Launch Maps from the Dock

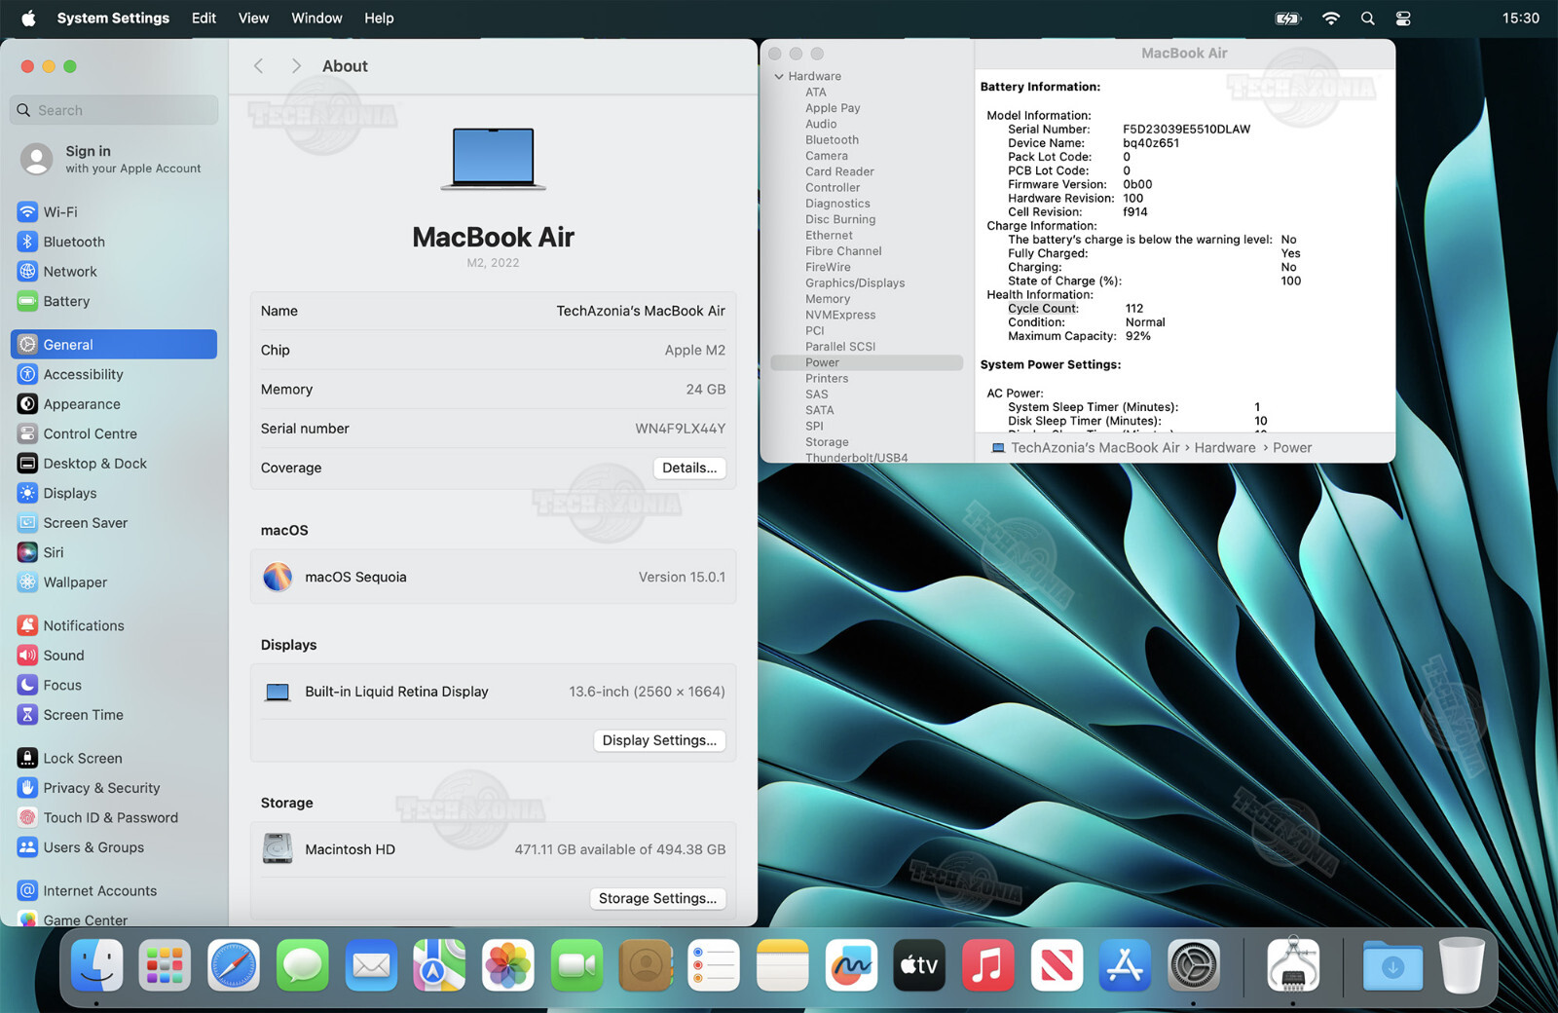pyautogui.click(x=439, y=965)
